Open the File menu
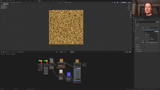This screenshot has width=160, height=90. click(3, 1)
